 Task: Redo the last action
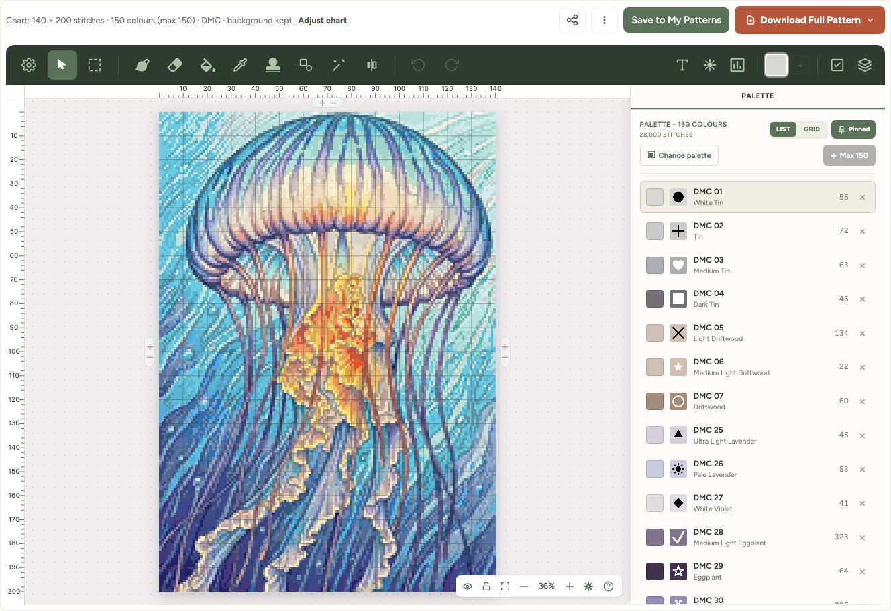coord(452,65)
